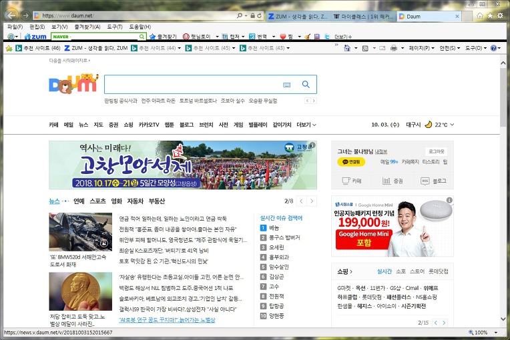
Task: Click the 햇님토이 smiley icon
Action: (186, 37)
